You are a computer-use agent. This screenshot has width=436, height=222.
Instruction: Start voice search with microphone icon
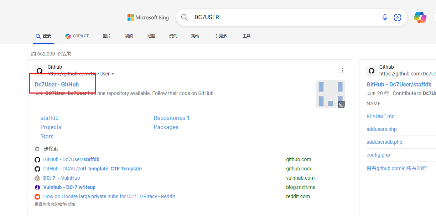(x=385, y=17)
